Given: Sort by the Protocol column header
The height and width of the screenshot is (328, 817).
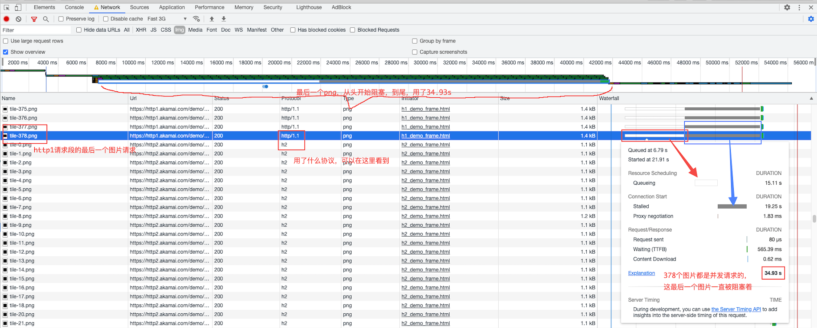Looking at the screenshot, I should (310, 99).
